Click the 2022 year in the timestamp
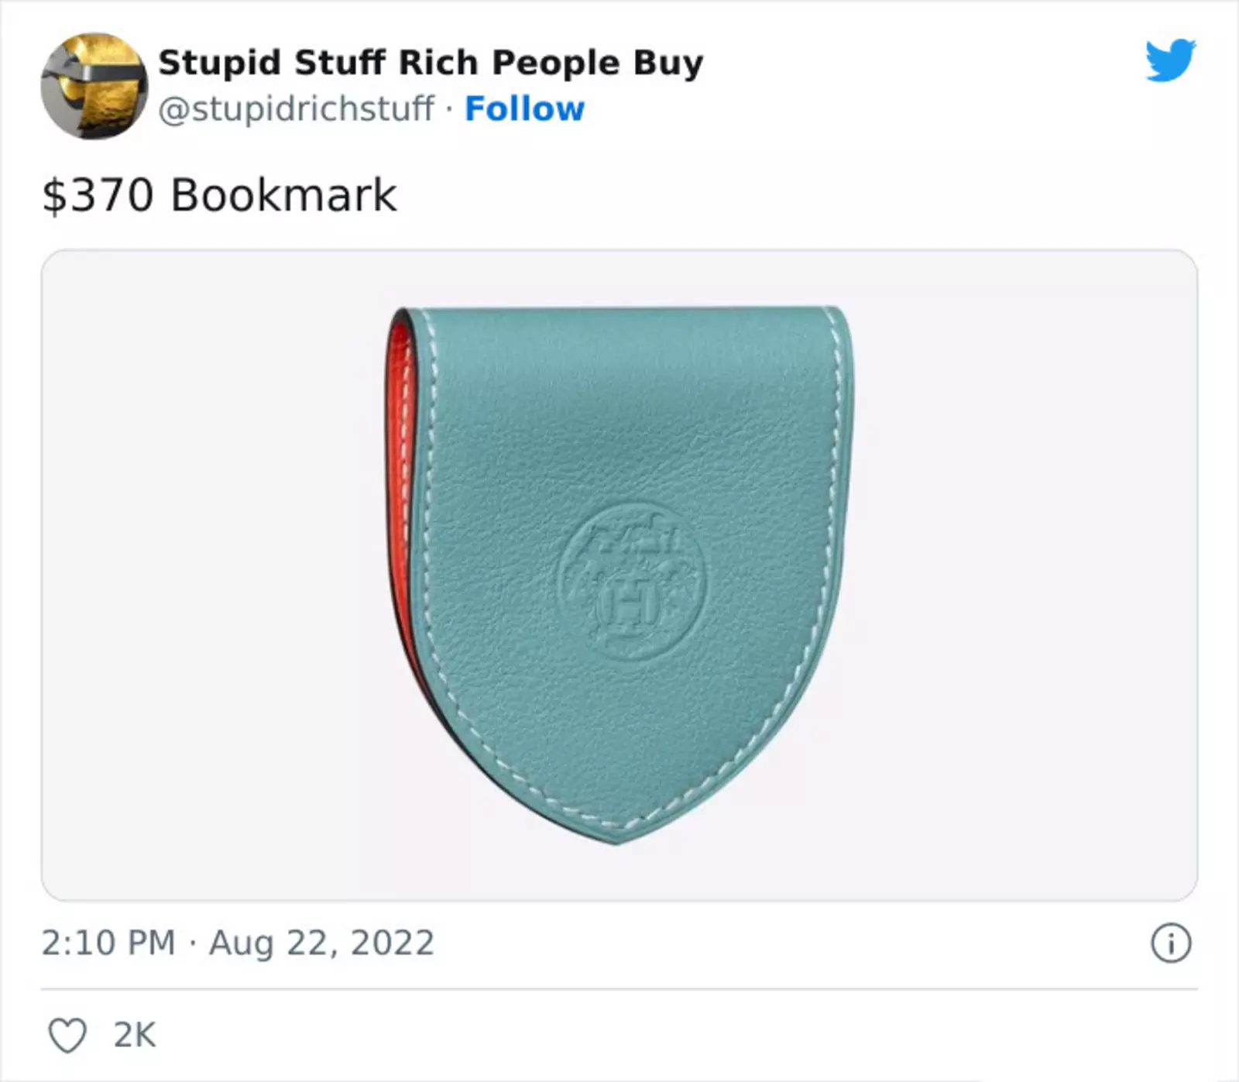 [392, 943]
